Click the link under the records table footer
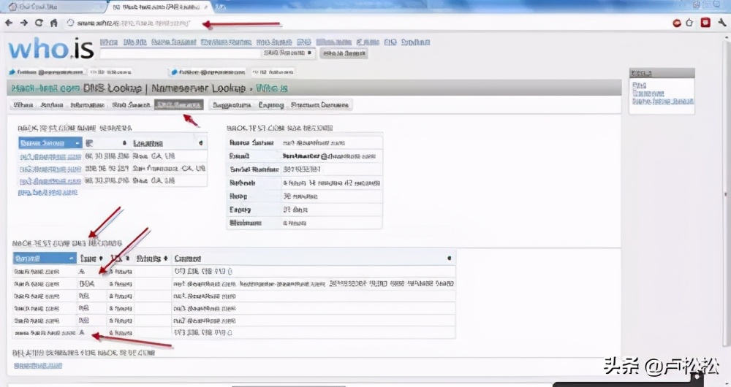731x387 pixels. (37, 366)
